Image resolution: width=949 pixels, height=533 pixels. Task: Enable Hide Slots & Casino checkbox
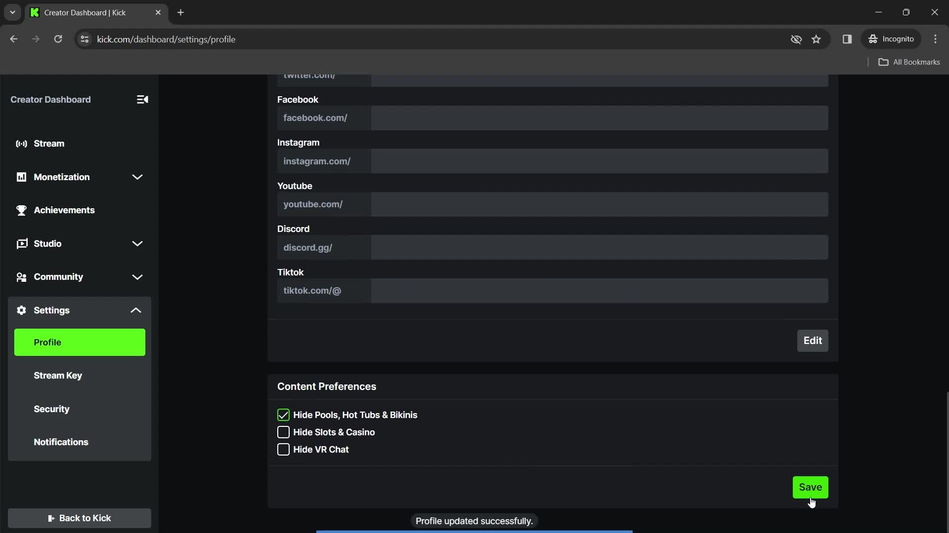284,432
